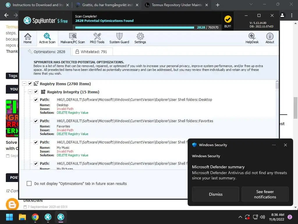
Task: Show hidden tray icons chevron
Action: [240, 217]
